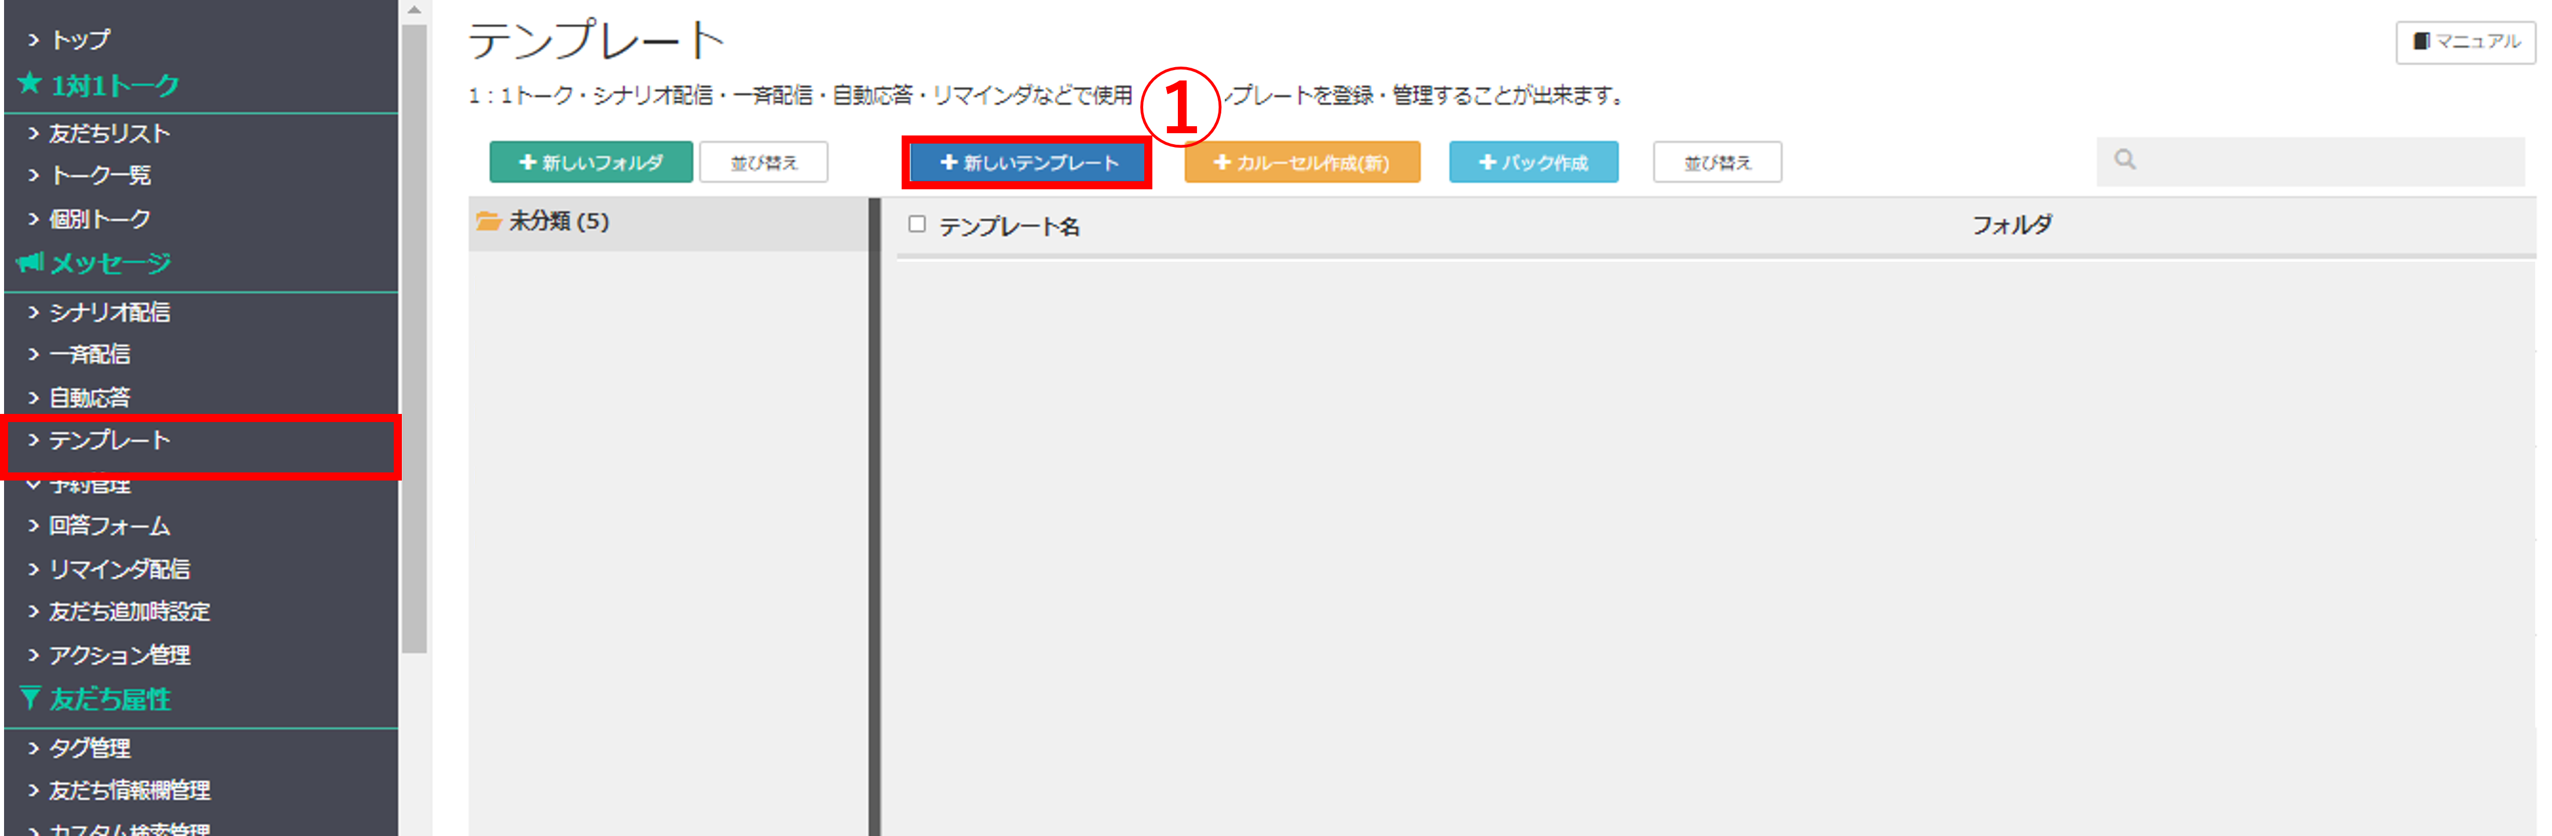Click the 1対1トーク section heading
The image size is (2552, 836).
[115, 85]
